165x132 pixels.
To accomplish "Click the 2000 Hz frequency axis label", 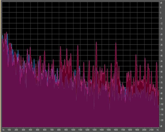I will 16,130.
